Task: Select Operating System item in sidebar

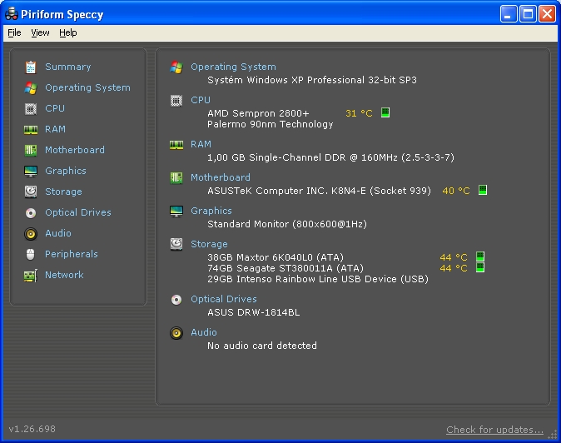Action: pyautogui.click(x=87, y=87)
